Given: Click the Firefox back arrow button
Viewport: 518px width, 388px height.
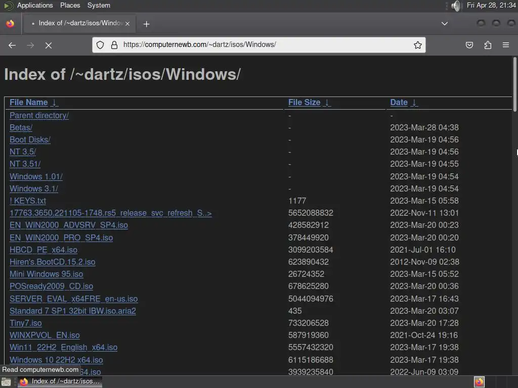Looking at the screenshot, I should pos(12,45).
